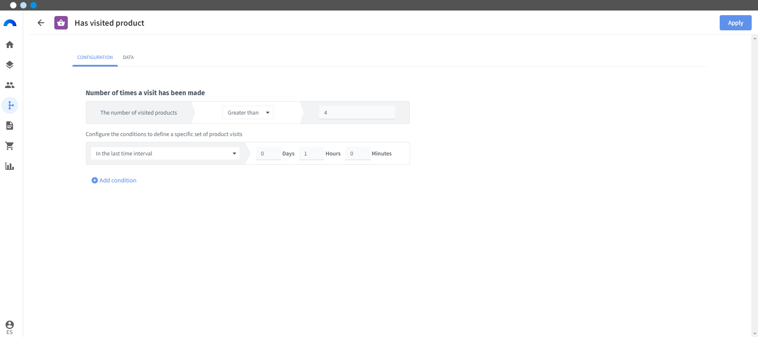Open the flows branch icon in the sidebar

tap(10, 105)
